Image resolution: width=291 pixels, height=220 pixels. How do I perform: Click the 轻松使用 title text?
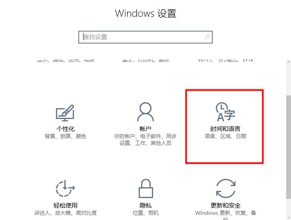pos(65,205)
